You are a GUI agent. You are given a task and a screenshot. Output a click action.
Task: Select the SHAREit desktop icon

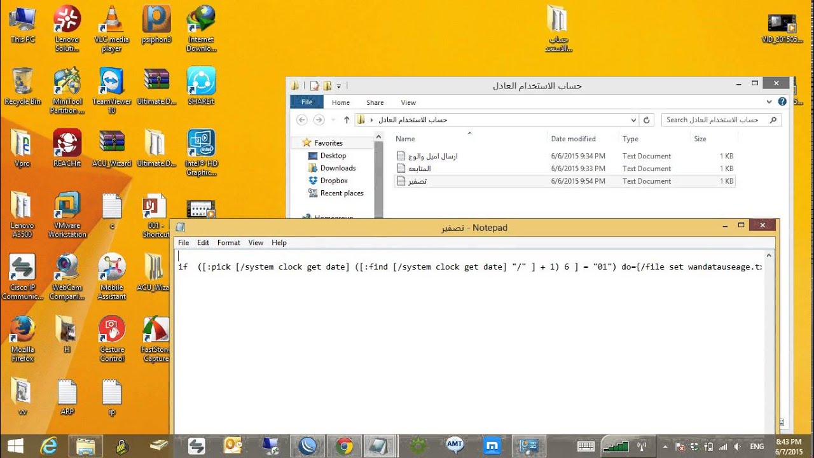(201, 87)
